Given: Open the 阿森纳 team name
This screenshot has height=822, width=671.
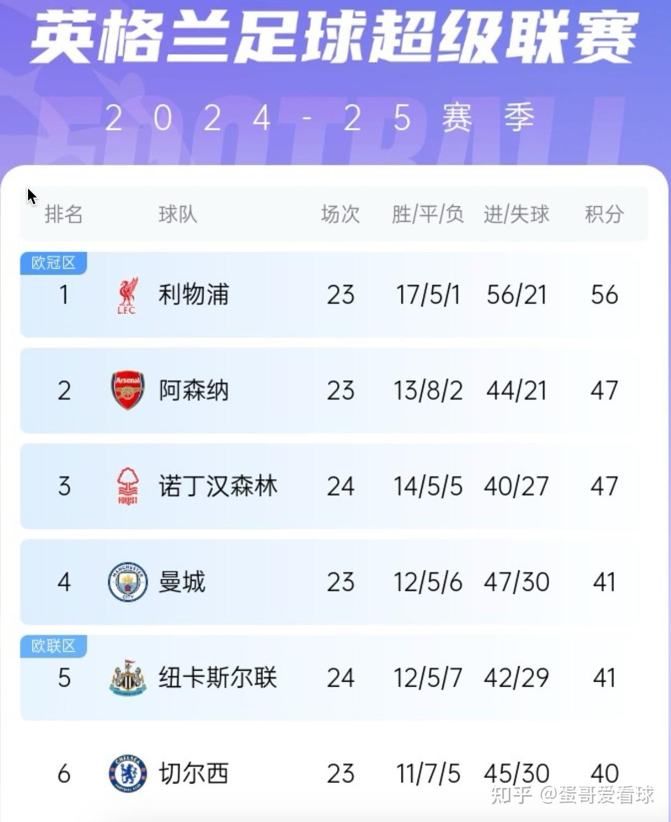Looking at the screenshot, I should click(194, 391).
